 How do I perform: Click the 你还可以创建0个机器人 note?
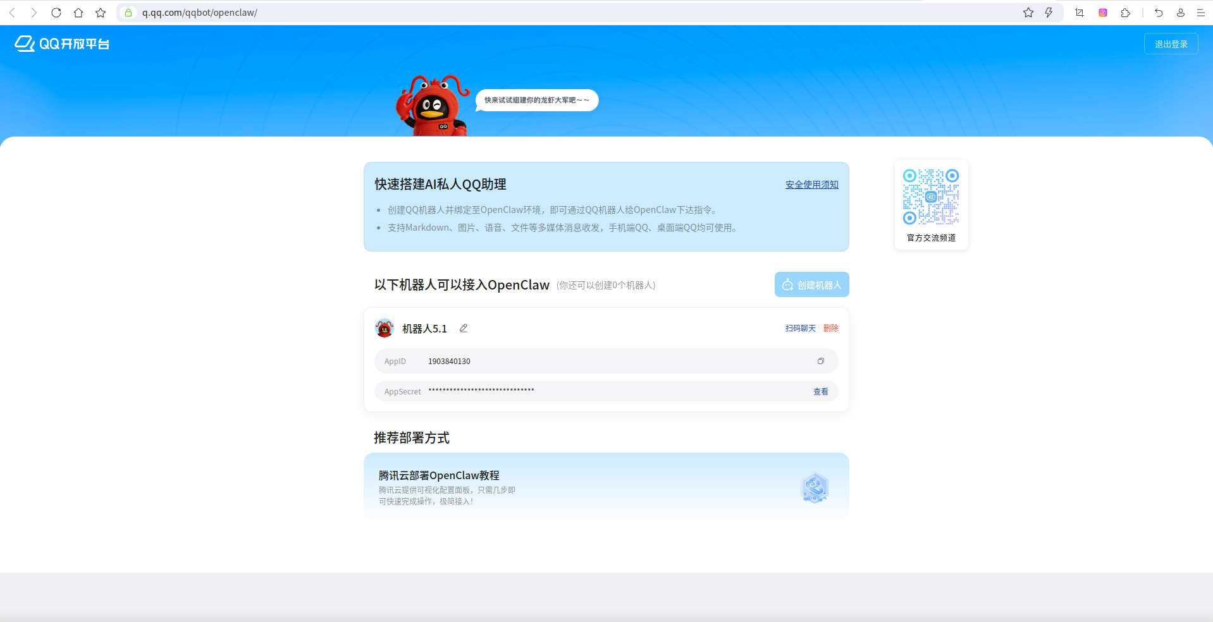click(x=606, y=286)
